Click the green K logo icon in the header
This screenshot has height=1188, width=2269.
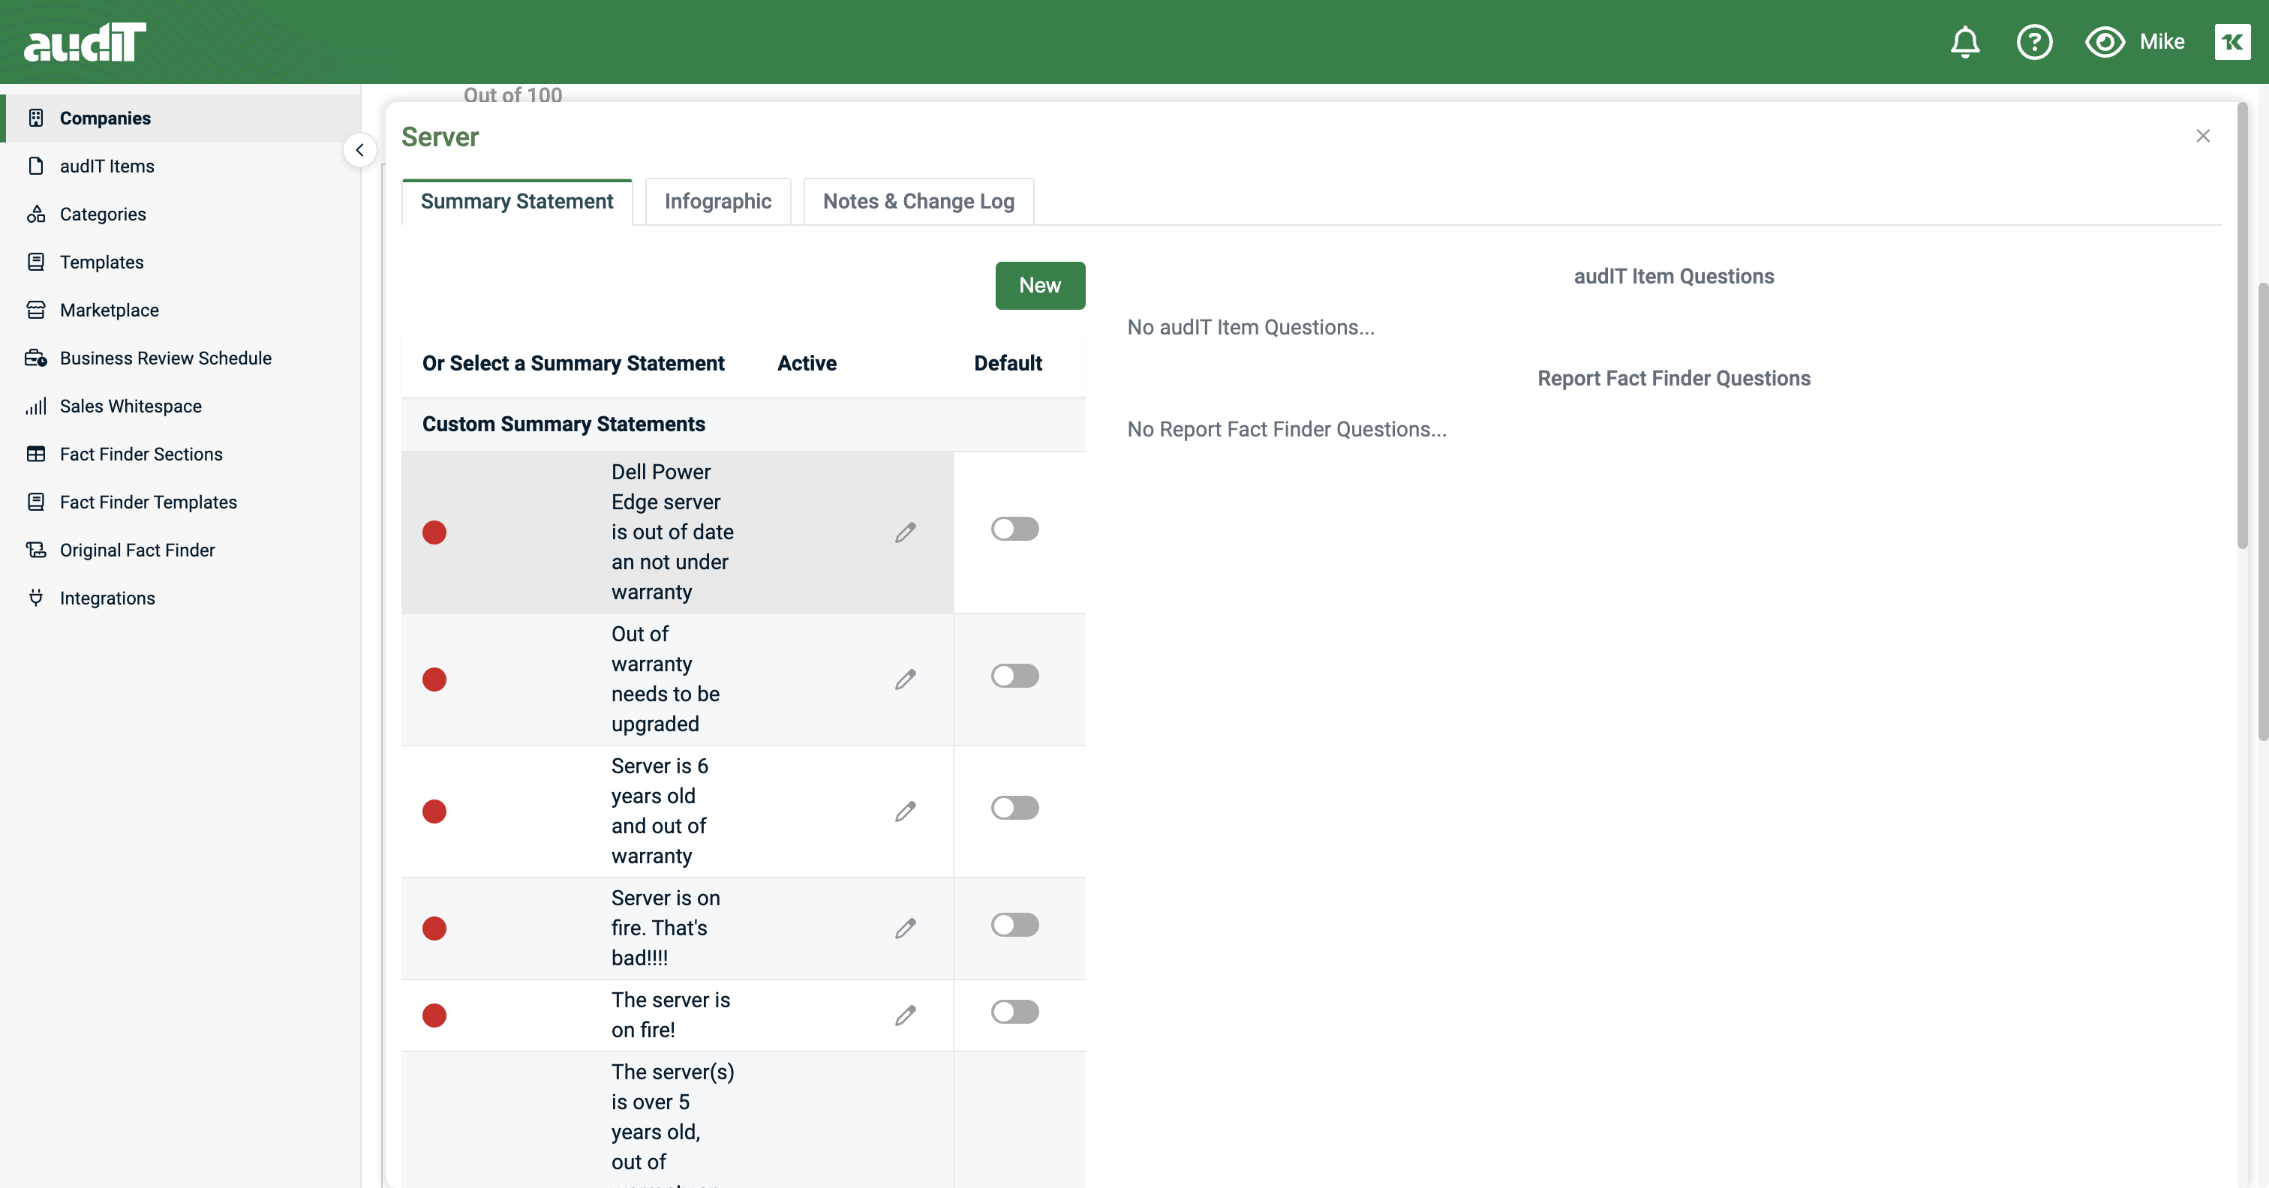point(2232,41)
